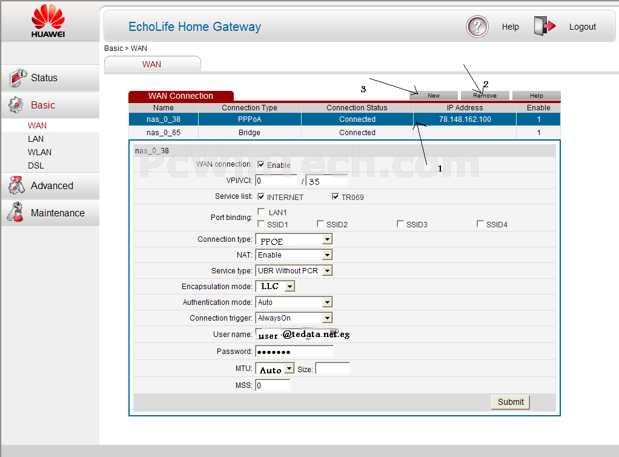Click the Status section icon
The width and height of the screenshot is (619, 457).
(18, 78)
